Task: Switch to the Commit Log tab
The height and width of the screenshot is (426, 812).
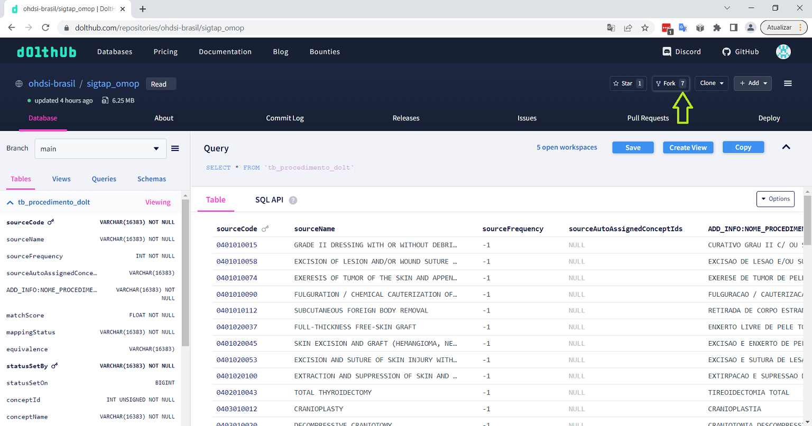Action: pyautogui.click(x=285, y=118)
